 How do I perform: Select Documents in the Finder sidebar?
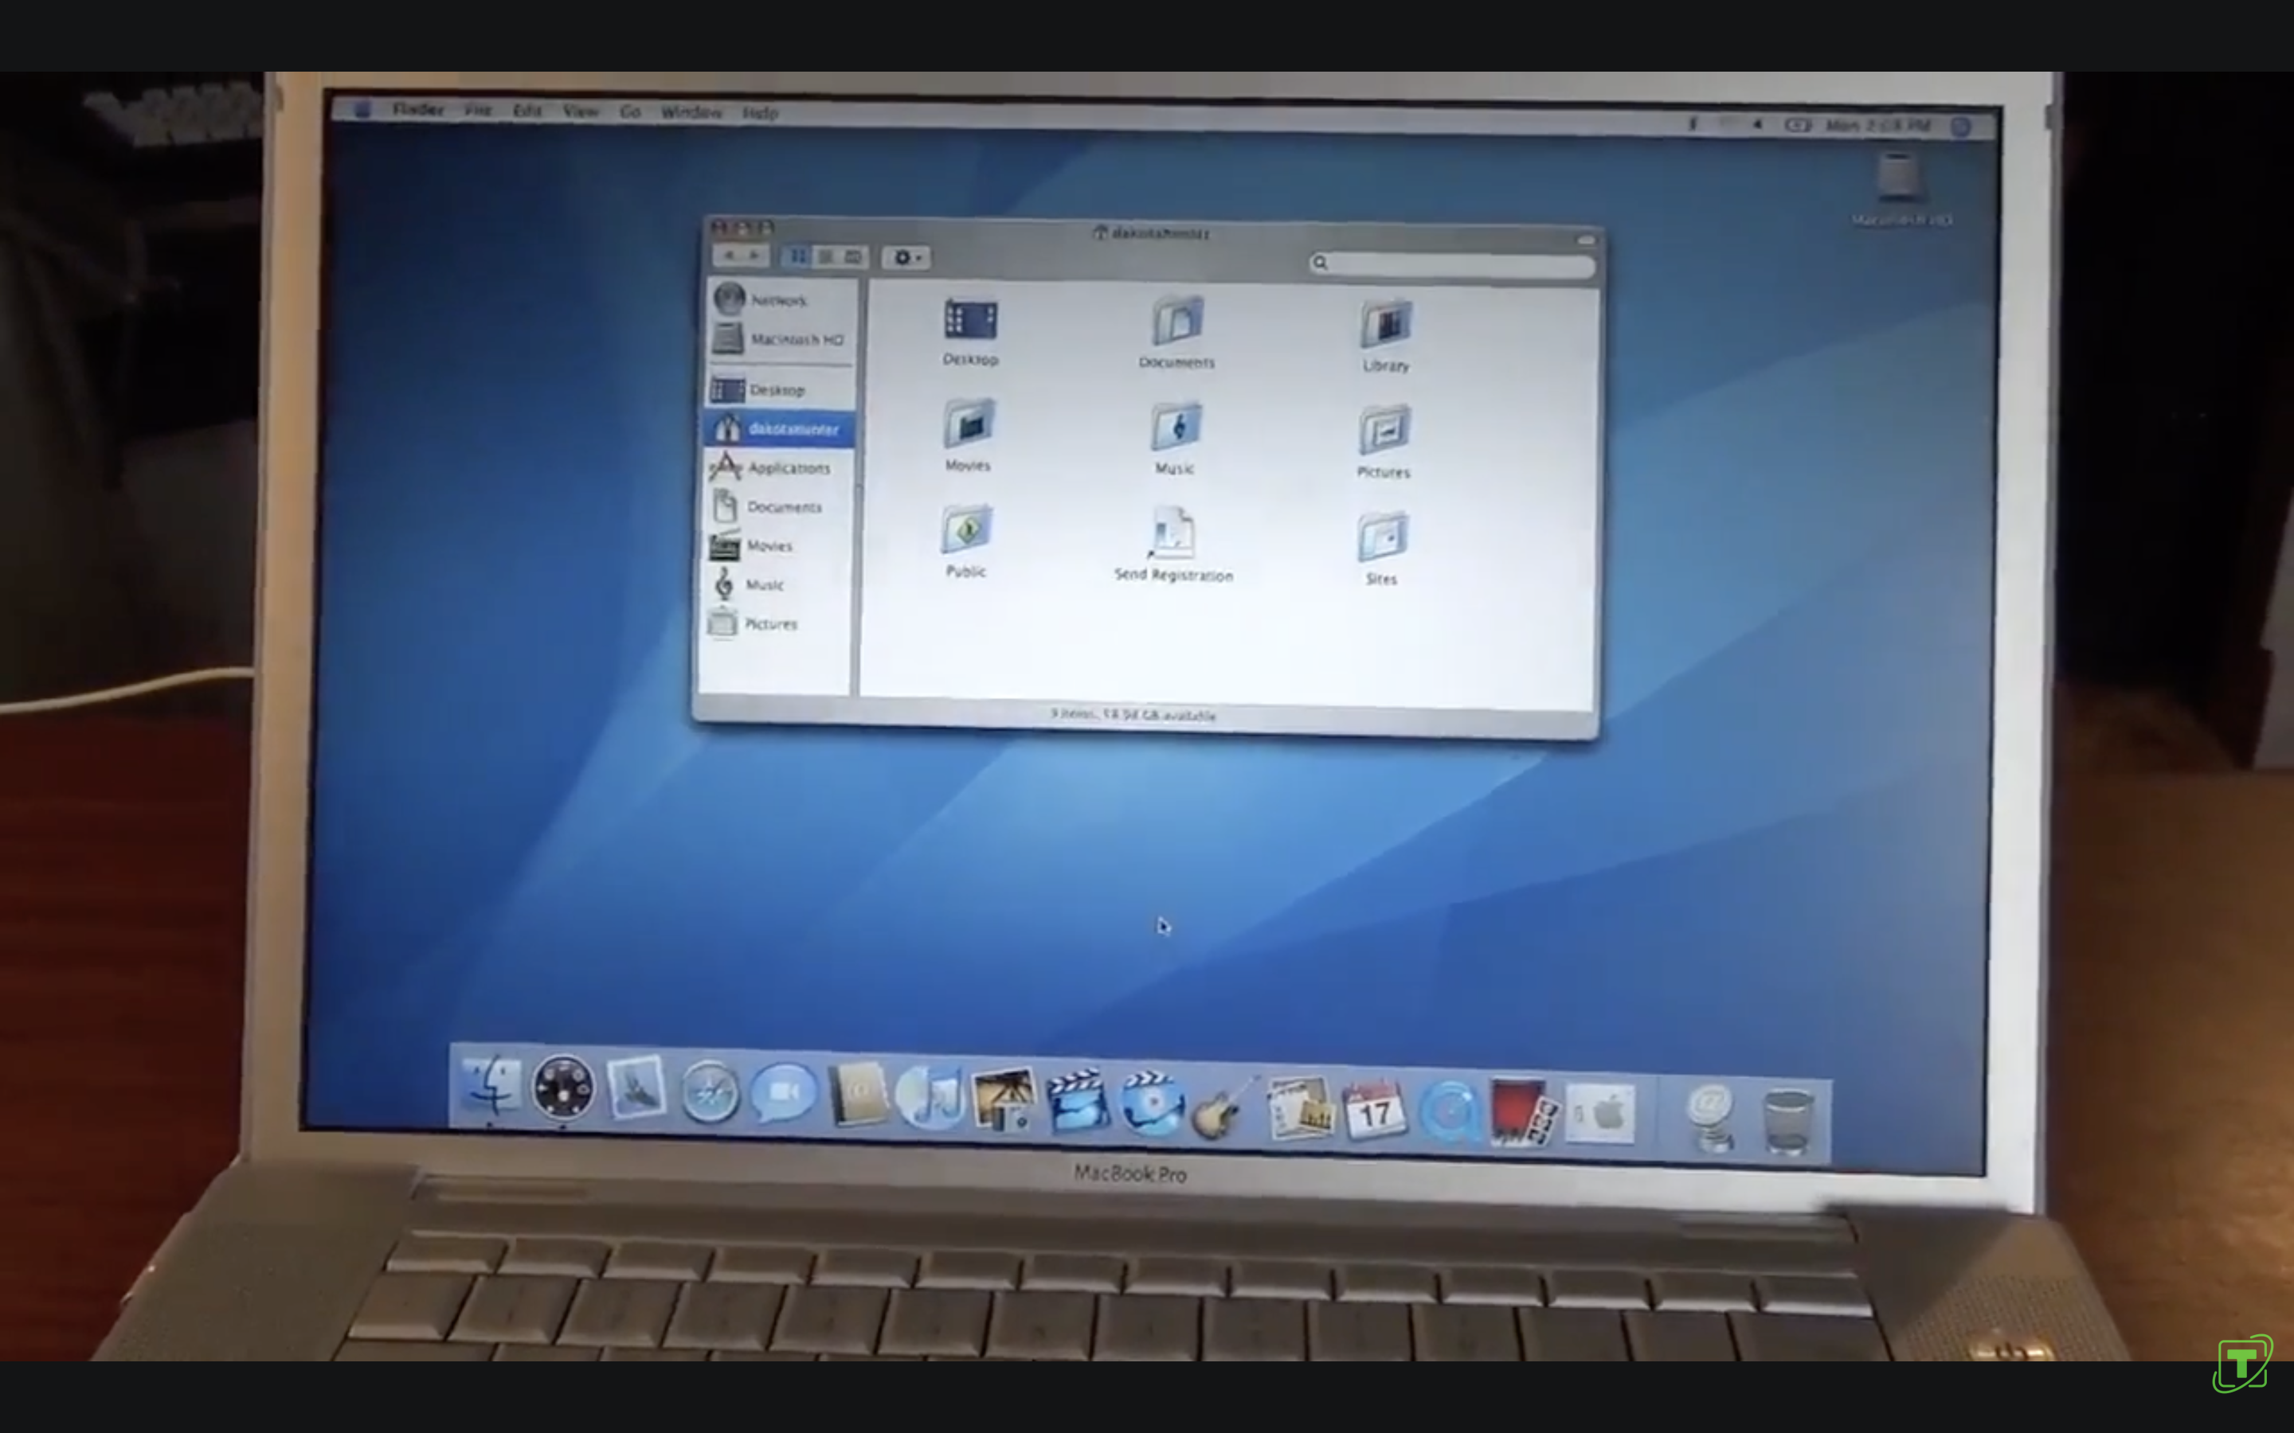[x=777, y=506]
